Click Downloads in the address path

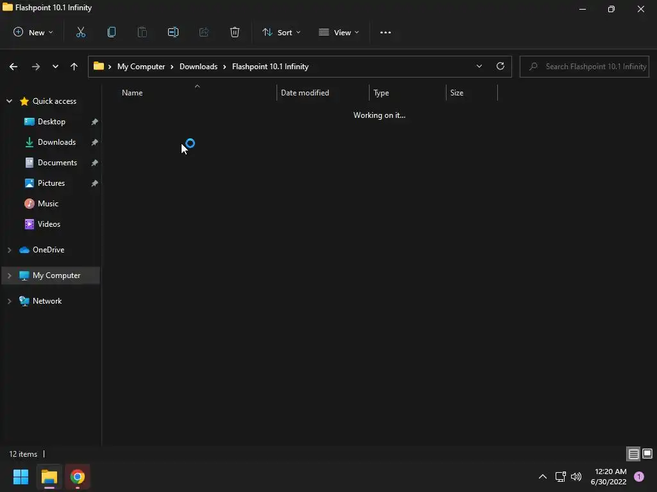199,67
